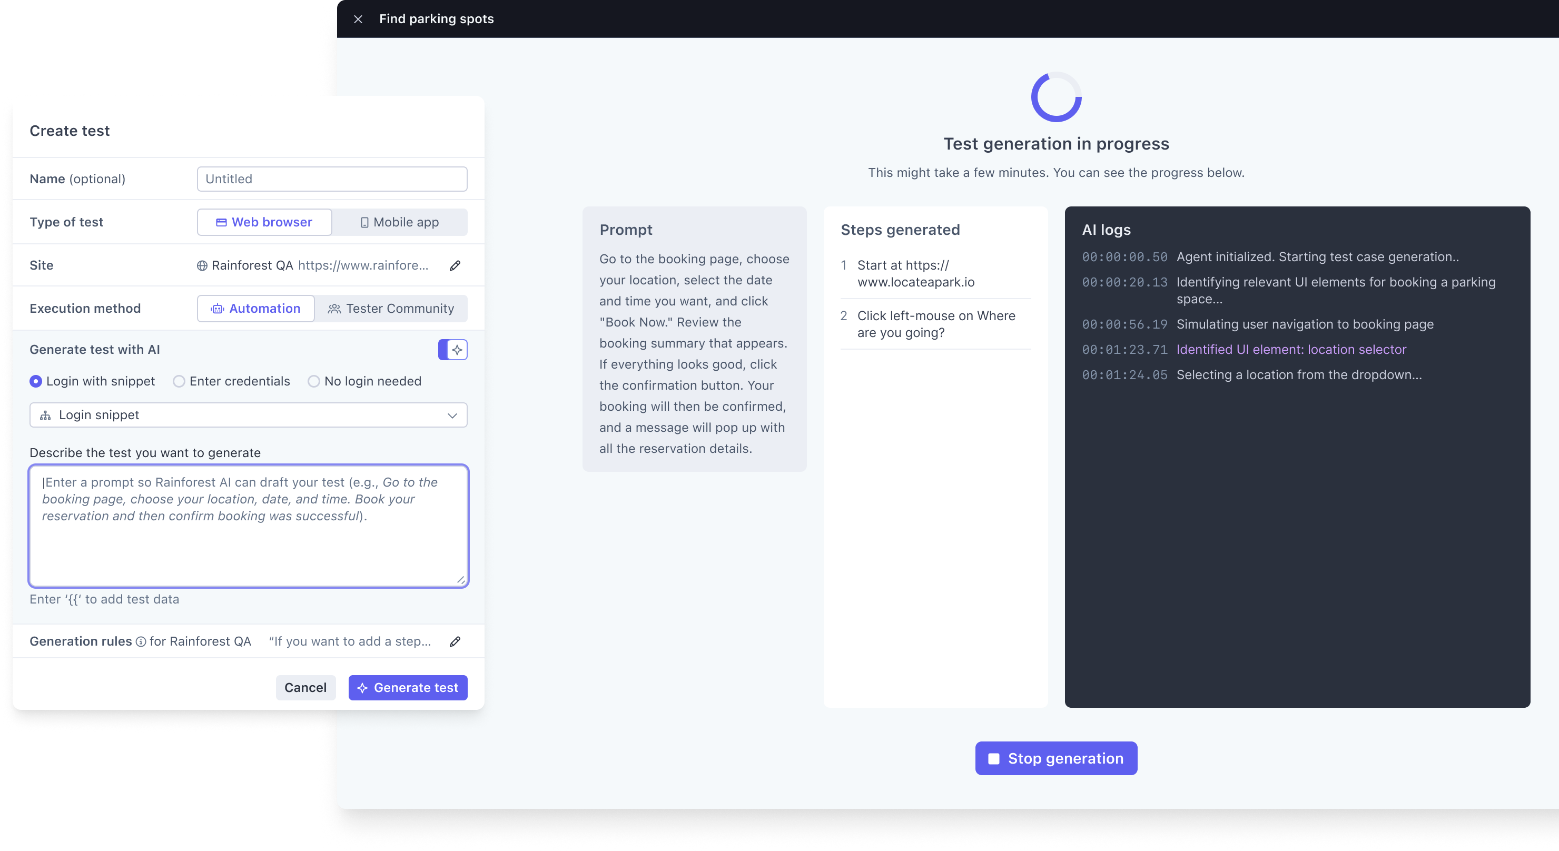Click the globe icon next to Rainforest QA

(202, 266)
